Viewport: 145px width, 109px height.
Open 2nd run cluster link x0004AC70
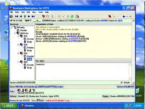click(x=76, y=39)
